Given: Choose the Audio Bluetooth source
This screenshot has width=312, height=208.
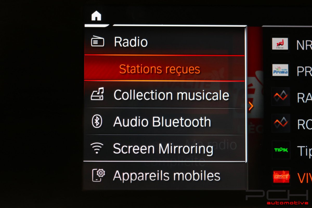Looking at the screenshot, I should click(x=164, y=122).
